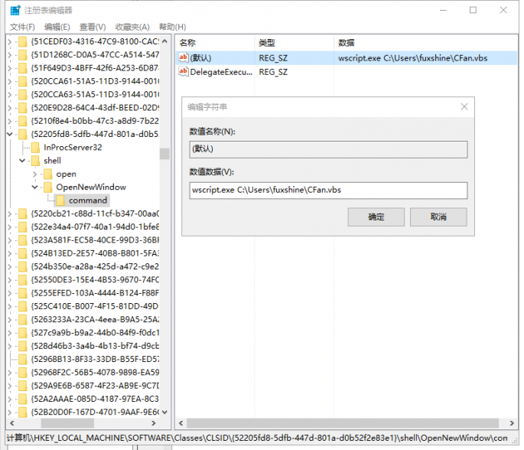Screen dimensions: 524x450
Task: Select the {529A9E6B-6587-4F23 tree key
Action: point(95,386)
